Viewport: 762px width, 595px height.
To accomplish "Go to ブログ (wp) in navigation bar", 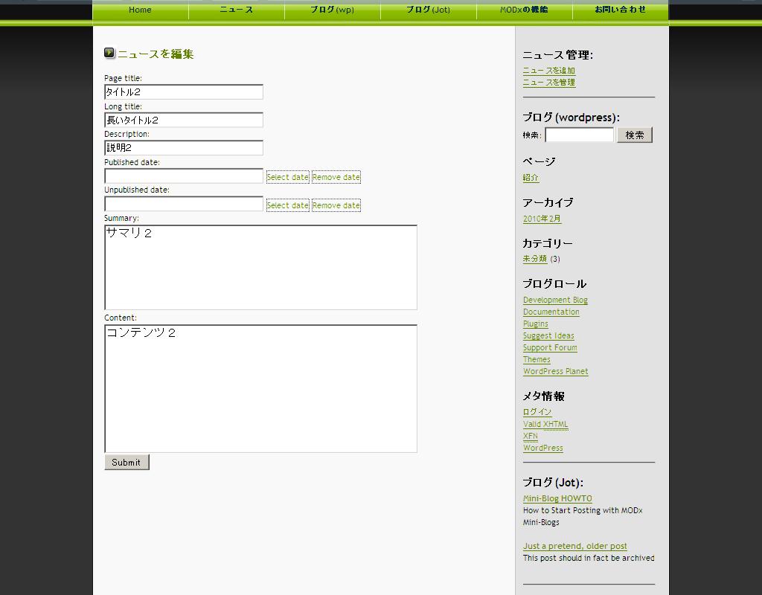I will click(x=332, y=10).
